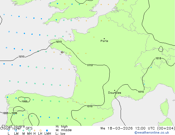The width and height of the screenshot is (175, 135).
Task: Click the green plus M legend symbol
Action: pyautogui.click(x=23, y=130)
